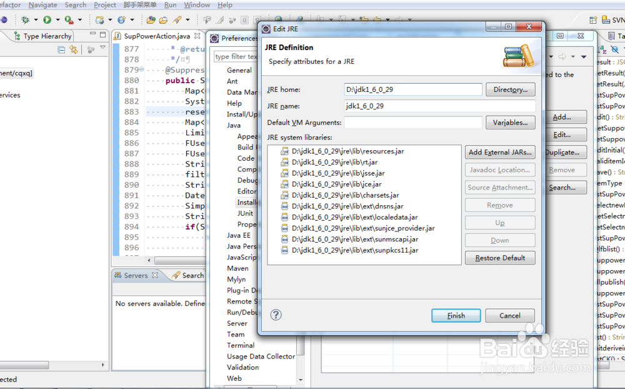Select Validation in the Preferences tree
The height and width of the screenshot is (389, 625).
pyautogui.click(x=242, y=367)
